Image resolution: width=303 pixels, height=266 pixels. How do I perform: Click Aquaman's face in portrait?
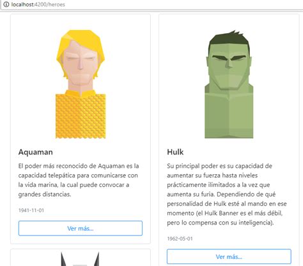coord(81,64)
